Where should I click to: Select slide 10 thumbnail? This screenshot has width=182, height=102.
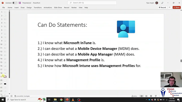click(5, 44)
